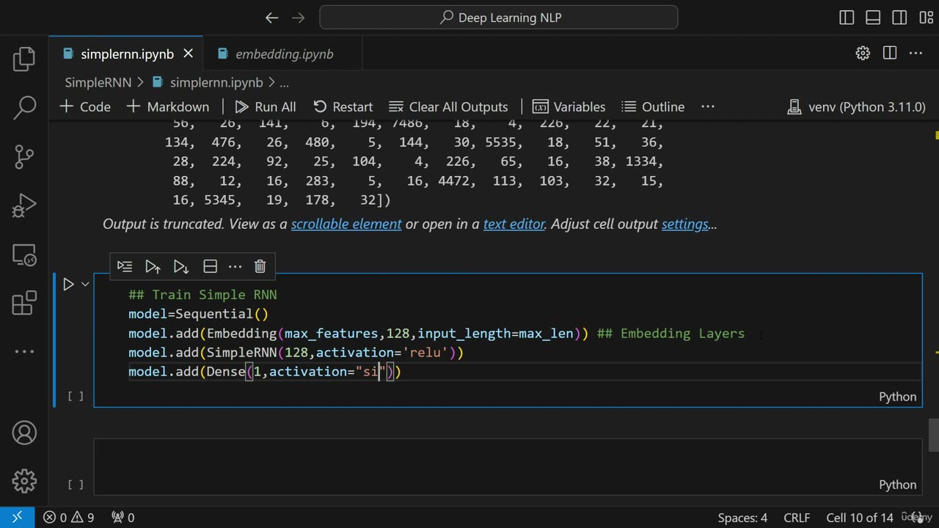The image size is (939, 528).
Task: Execute cell and below icon
Action: coord(180,266)
